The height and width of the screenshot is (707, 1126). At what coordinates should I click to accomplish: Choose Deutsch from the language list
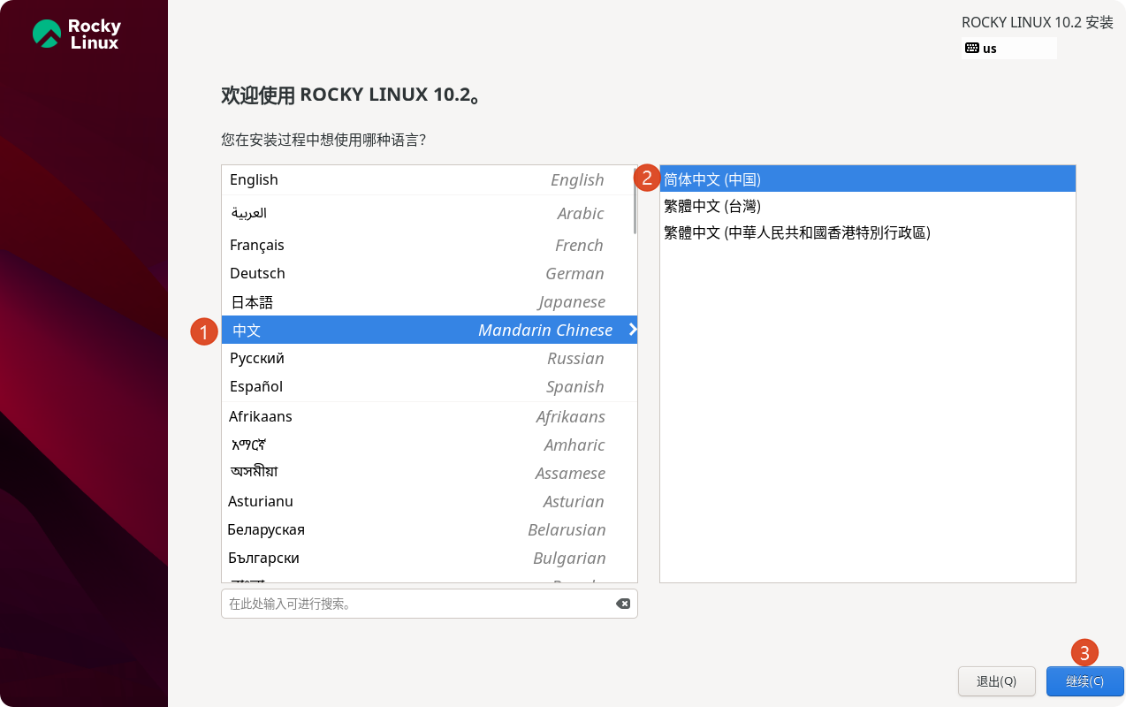click(429, 273)
